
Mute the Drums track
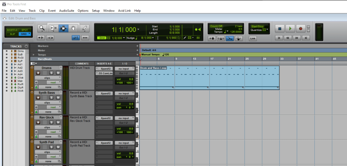(x=58, y=73)
